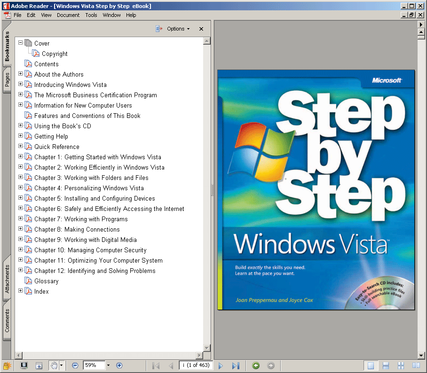Click the bookmarks panel scroll down arrow
Screen dimensions: 427x373
(207, 348)
